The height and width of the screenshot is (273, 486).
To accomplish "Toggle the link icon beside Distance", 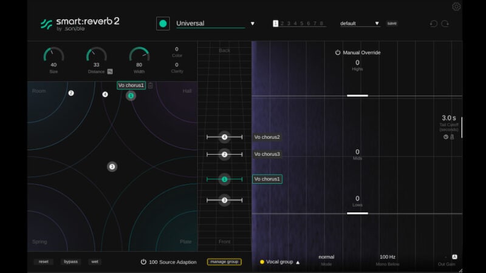I will (x=110, y=72).
